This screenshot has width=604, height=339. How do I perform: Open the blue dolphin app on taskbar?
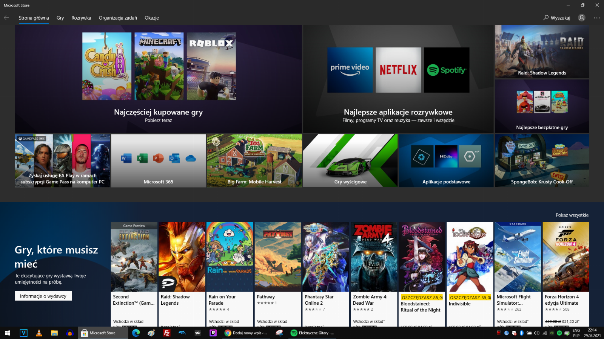click(182, 333)
